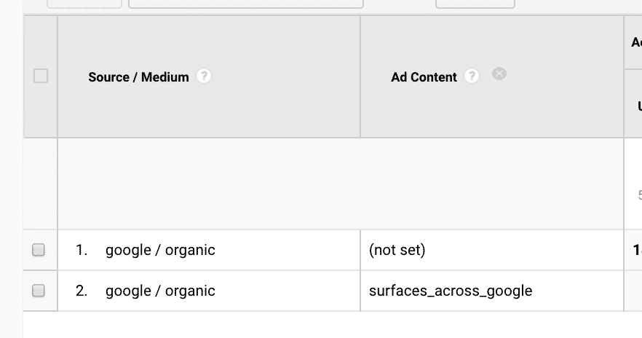This screenshot has height=338, width=642.
Task: Check the box for row 2
Action: 39,291
